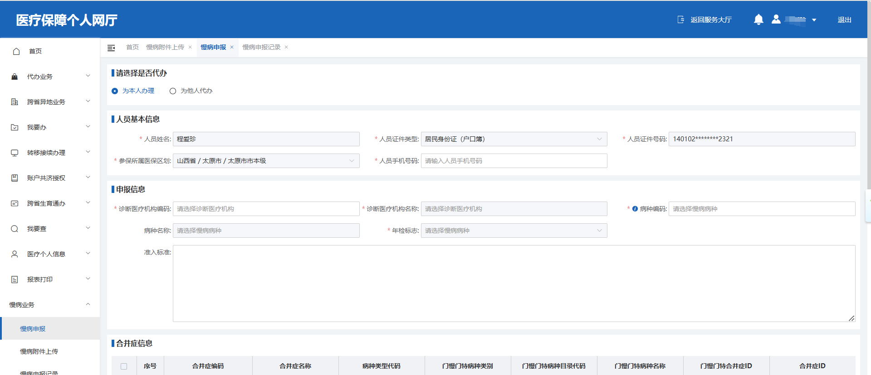This screenshot has height=375, width=871.
Task: Click the 返回服务大厅 exit icon
Action: [680, 19]
